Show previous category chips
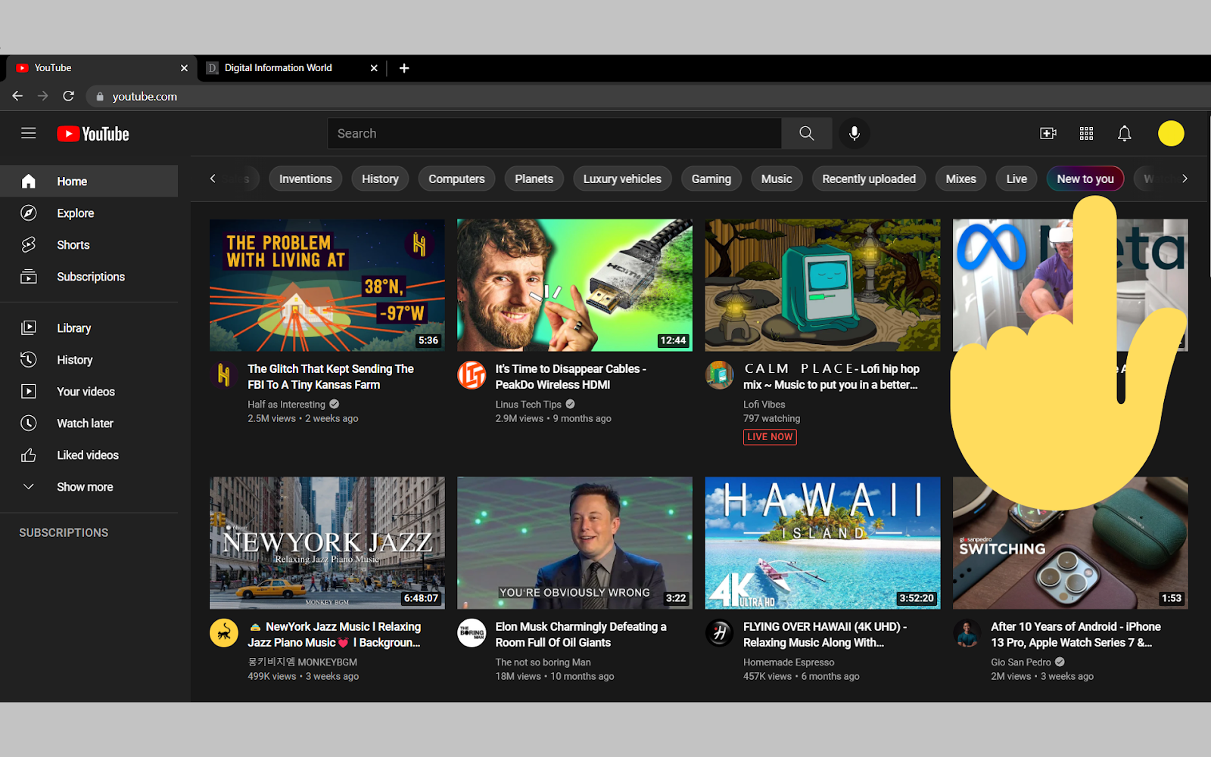Screen dimensions: 1211x757 pos(213,178)
